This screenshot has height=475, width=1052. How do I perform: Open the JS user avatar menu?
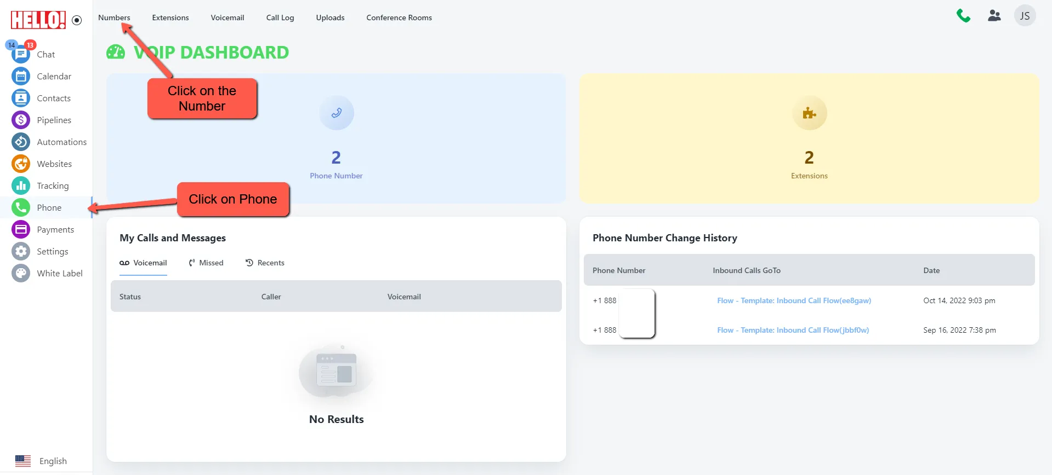[x=1025, y=16]
